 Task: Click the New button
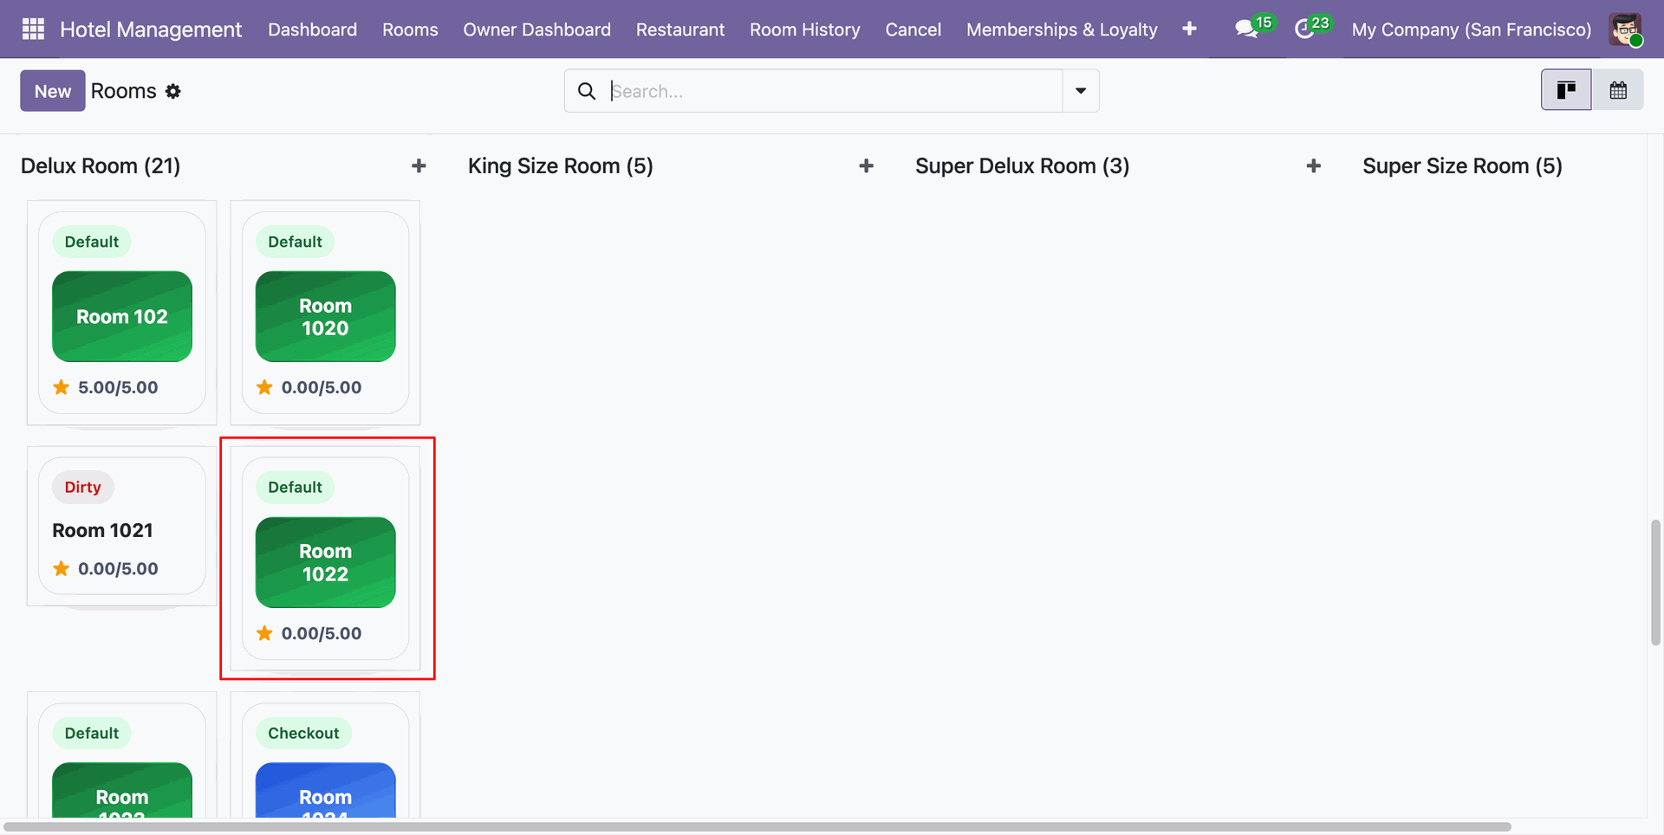coord(53,91)
